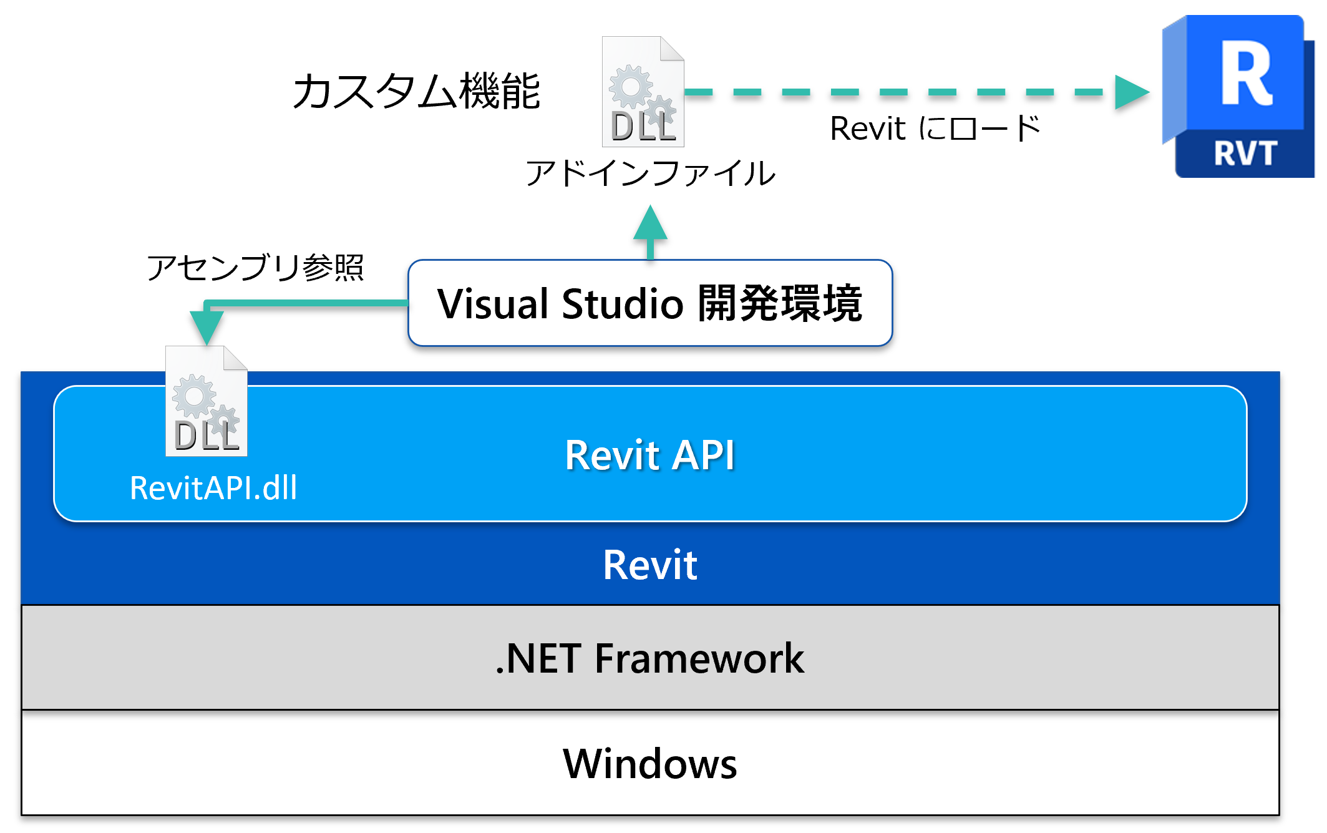1327x833 pixels.
Task: Click the .NET Framework layer
Action: [650, 658]
